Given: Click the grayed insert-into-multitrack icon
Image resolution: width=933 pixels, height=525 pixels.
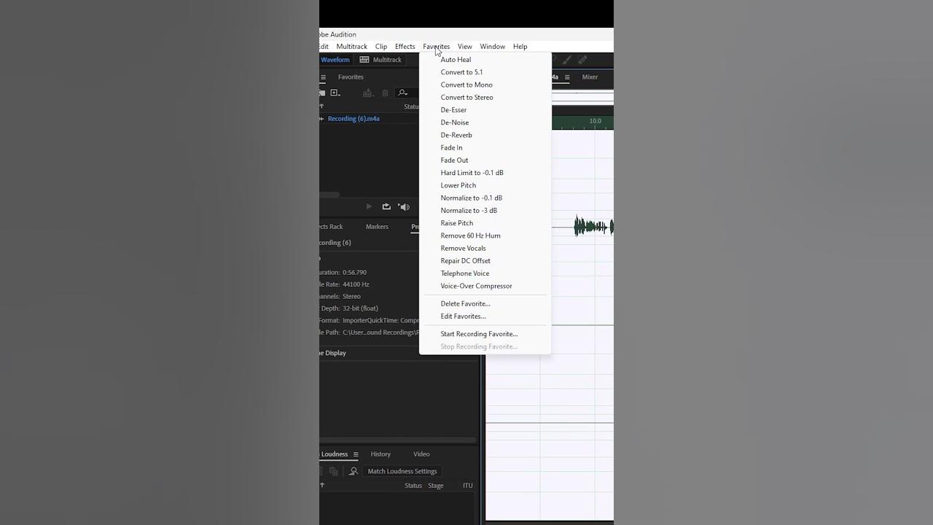Looking at the screenshot, I should [368, 93].
